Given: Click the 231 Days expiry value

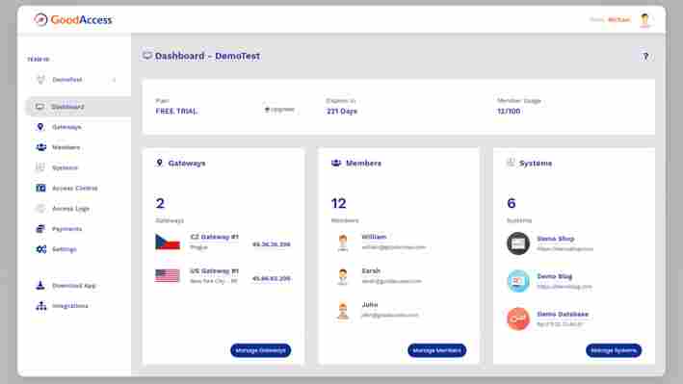Looking at the screenshot, I should [342, 111].
